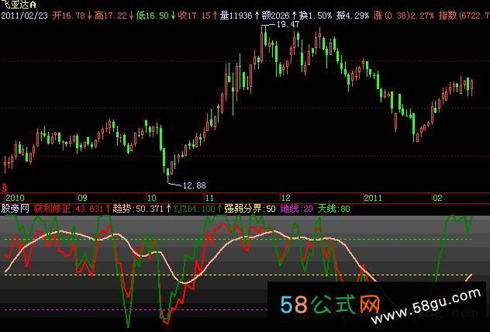This screenshot has width=490, height=332.
Task: Click the stock name 飞亚达A
Action: click(x=19, y=5)
